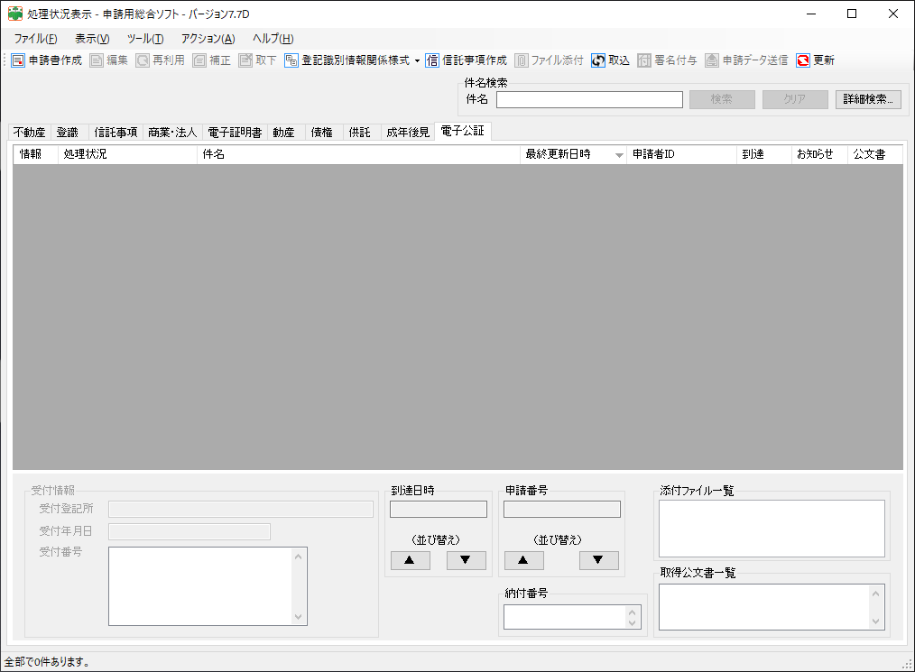Image resolution: width=915 pixels, height=672 pixels.
Task: Click status bar text 全部で0件あります。
Action: 48,662
